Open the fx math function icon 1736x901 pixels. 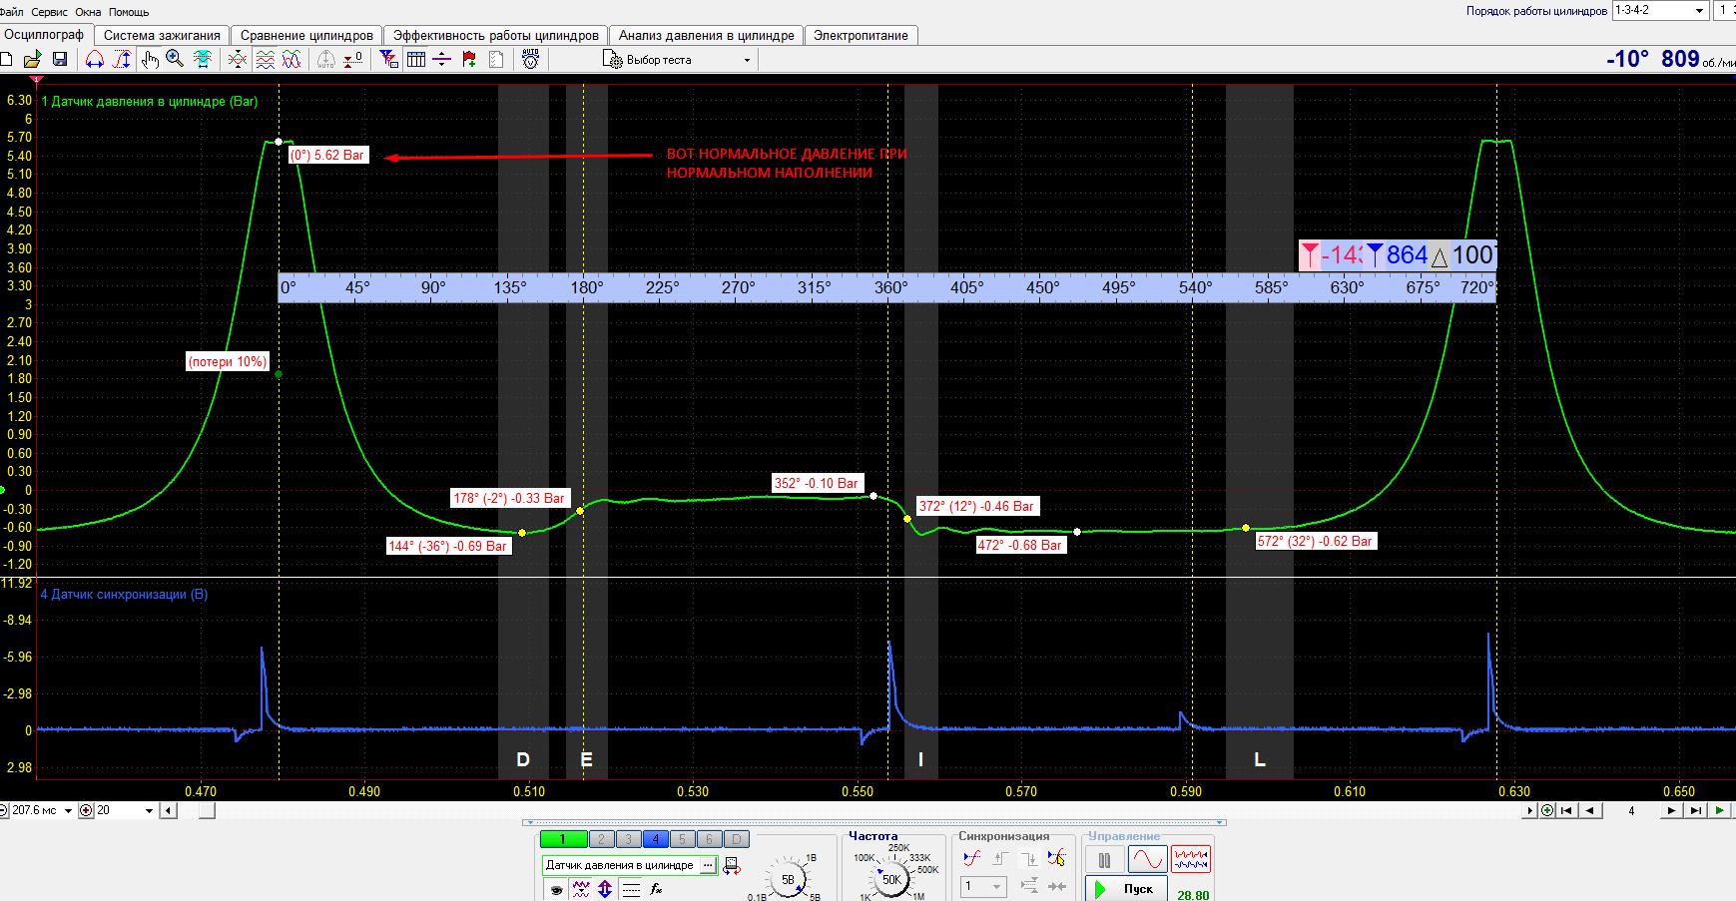point(656,889)
